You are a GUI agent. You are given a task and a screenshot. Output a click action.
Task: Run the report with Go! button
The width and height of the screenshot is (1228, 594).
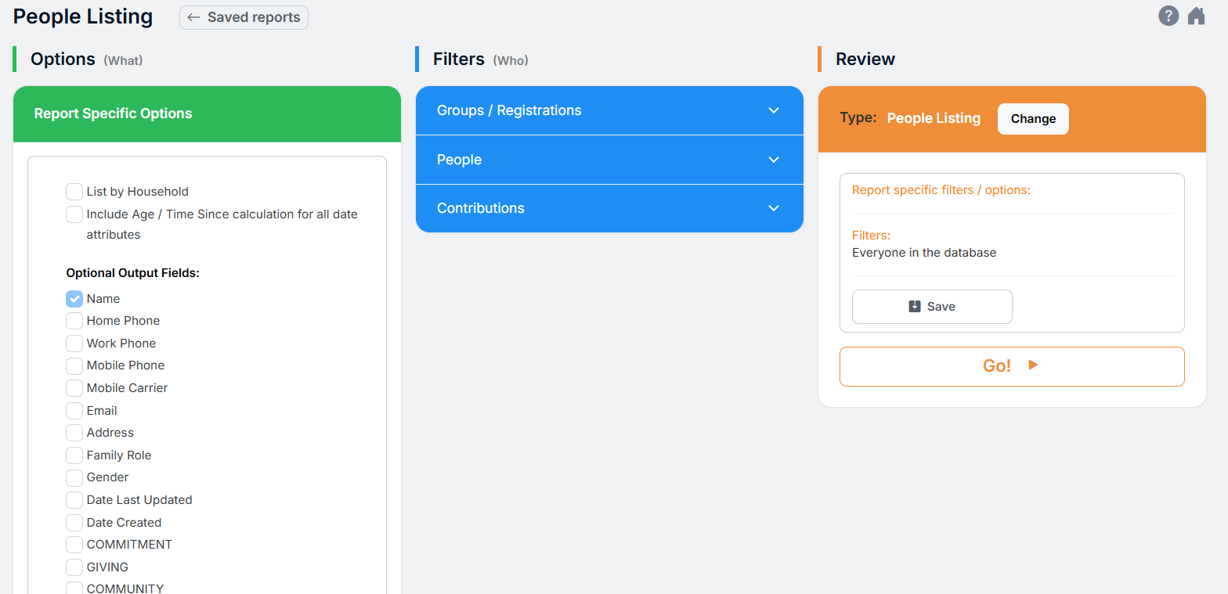point(1011,366)
